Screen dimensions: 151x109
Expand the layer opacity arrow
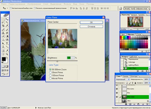(149, 79)
